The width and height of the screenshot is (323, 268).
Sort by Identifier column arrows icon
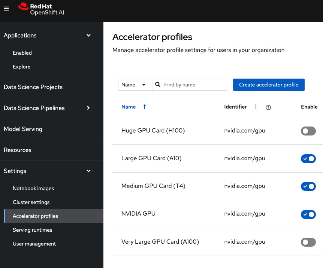coord(256,107)
